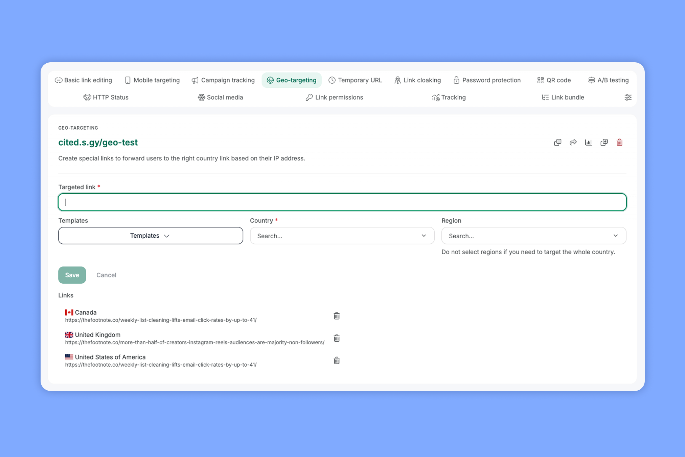Select the Geo-targeting tab
685x457 pixels.
[x=292, y=80]
